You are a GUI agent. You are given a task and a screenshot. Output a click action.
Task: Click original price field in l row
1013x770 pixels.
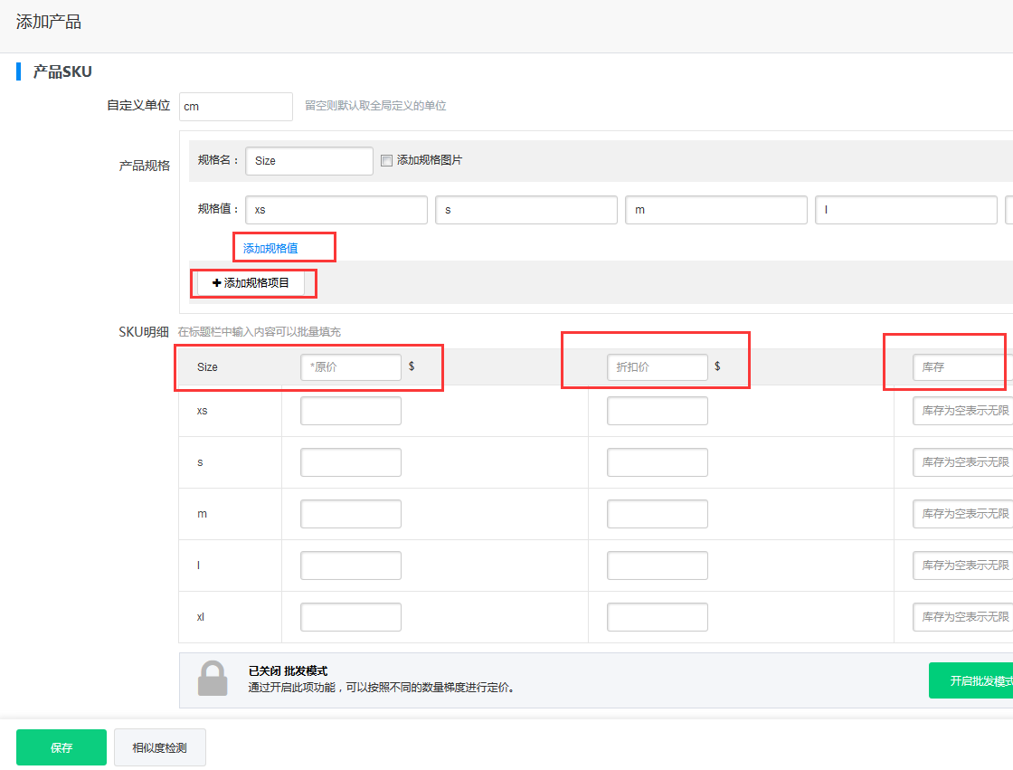click(350, 566)
